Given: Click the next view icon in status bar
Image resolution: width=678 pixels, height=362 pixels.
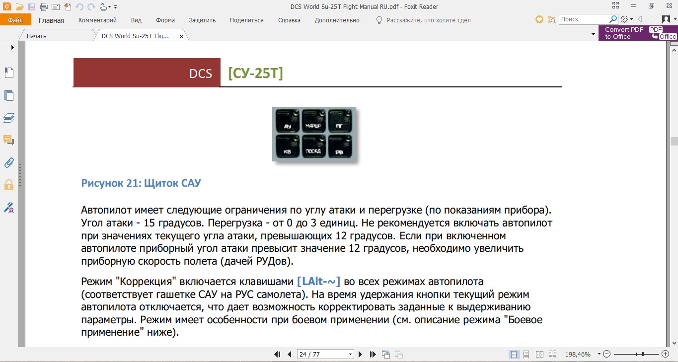Looking at the screenshot, I should tap(398, 354).
